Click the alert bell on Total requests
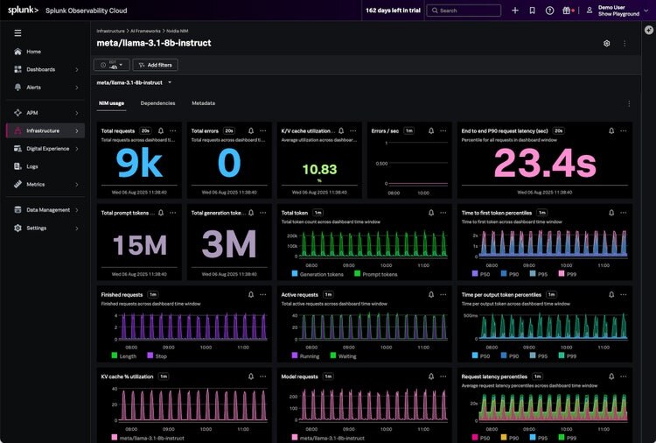 click(x=160, y=130)
